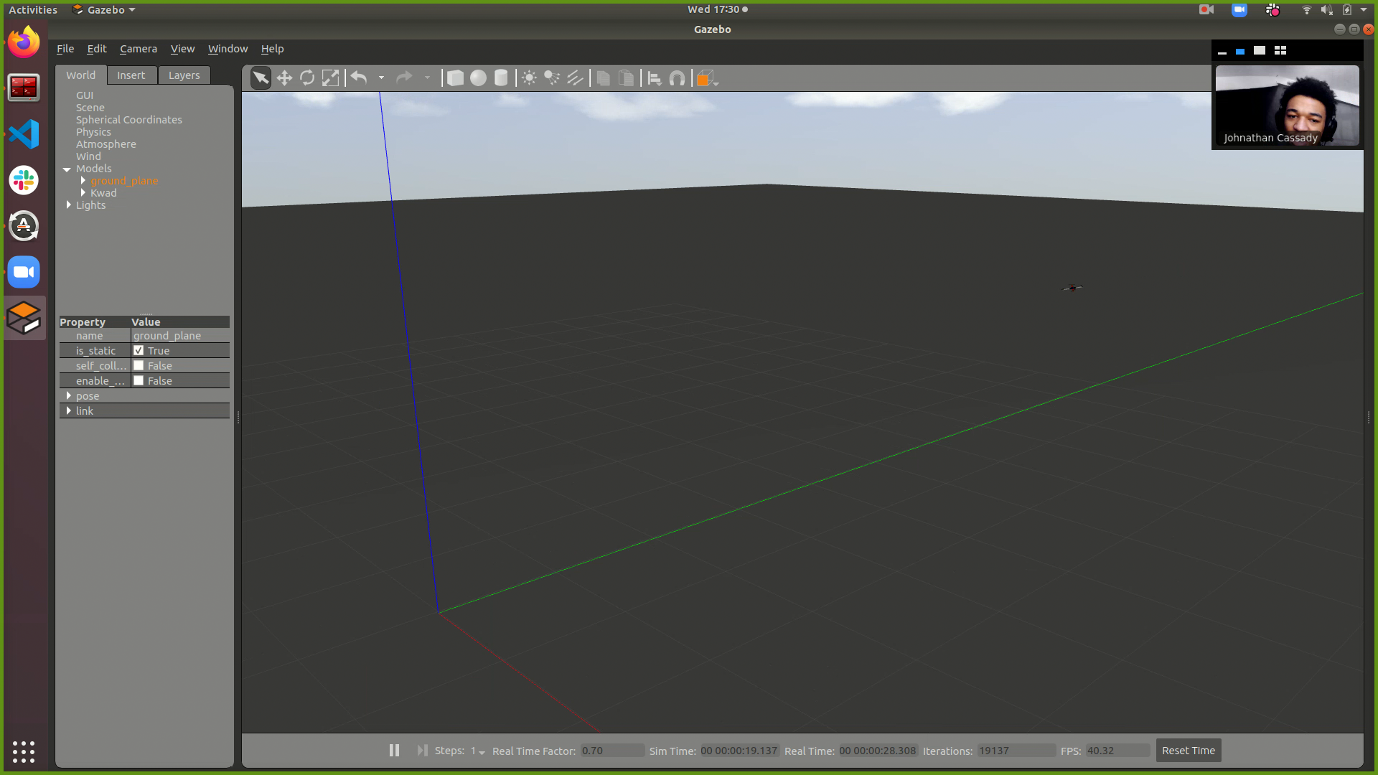Uncheck the is_static True checkbox
1378x775 pixels.
[x=139, y=351]
